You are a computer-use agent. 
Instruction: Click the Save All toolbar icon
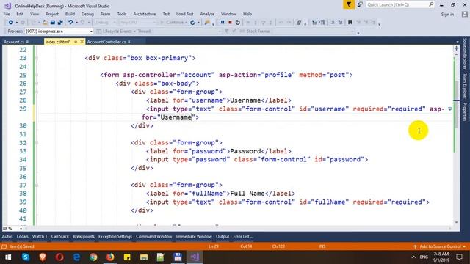click(60, 23)
